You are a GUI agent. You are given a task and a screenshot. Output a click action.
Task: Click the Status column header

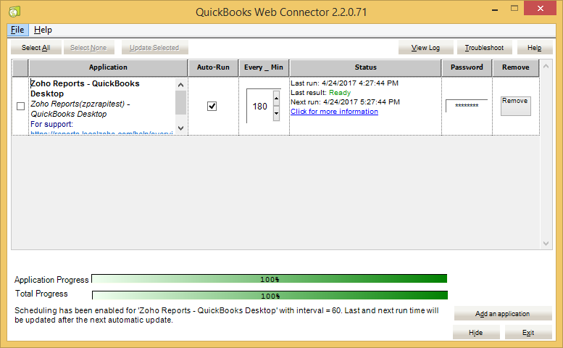coord(365,67)
